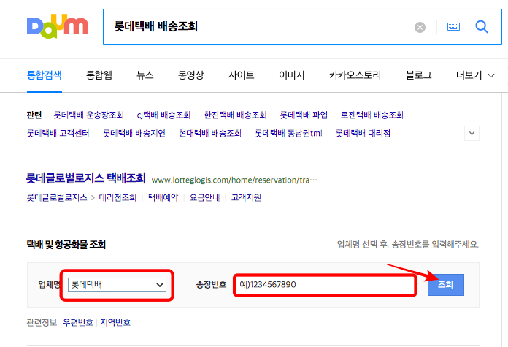Open the 사이트 tab

241,75
